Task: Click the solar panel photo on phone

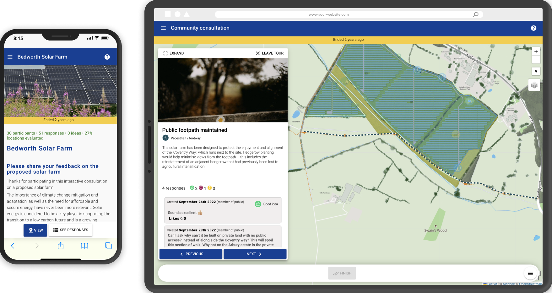Action: (x=60, y=91)
